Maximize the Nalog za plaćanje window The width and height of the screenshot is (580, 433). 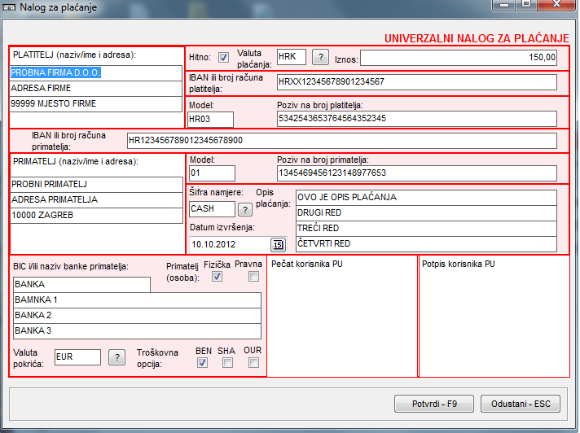[x=526, y=4]
